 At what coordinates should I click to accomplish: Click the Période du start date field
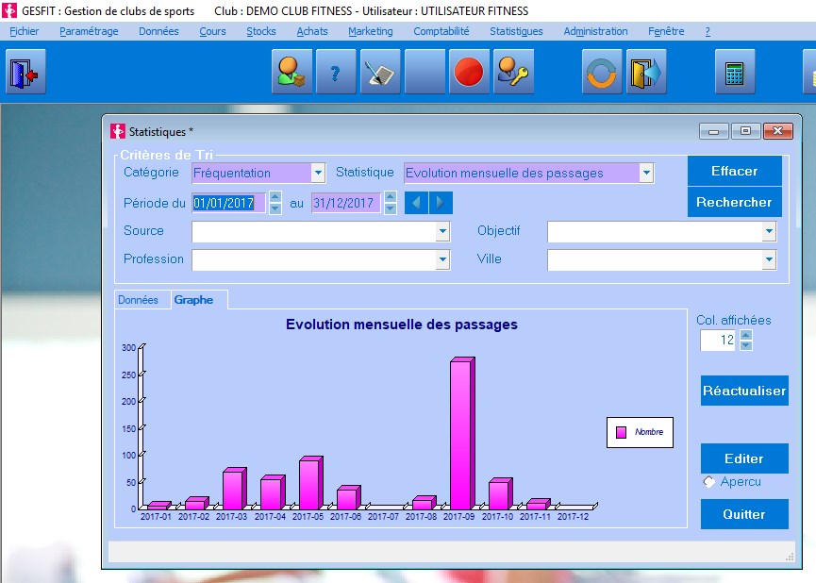(228, 203)
